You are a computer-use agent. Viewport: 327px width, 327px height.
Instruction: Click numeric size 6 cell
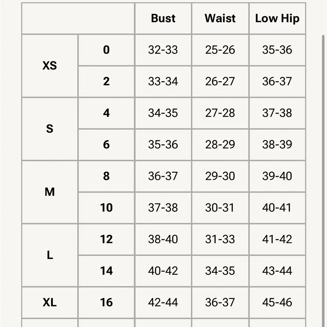pos(106,145)
